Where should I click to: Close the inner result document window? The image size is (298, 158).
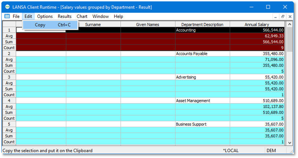pos(290,17)
